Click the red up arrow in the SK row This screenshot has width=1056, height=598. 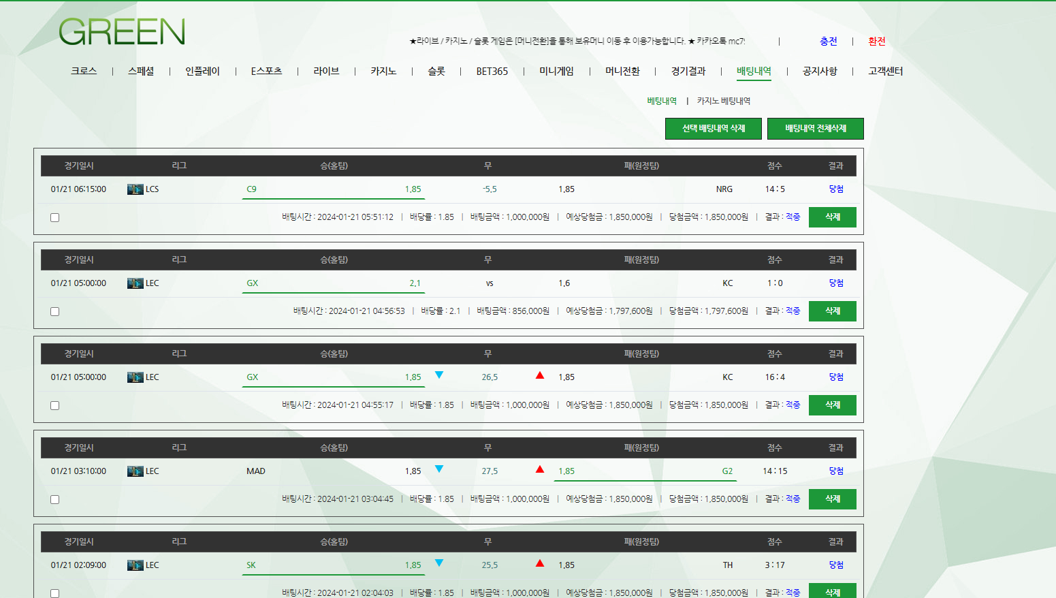click(x=540, y=563)
